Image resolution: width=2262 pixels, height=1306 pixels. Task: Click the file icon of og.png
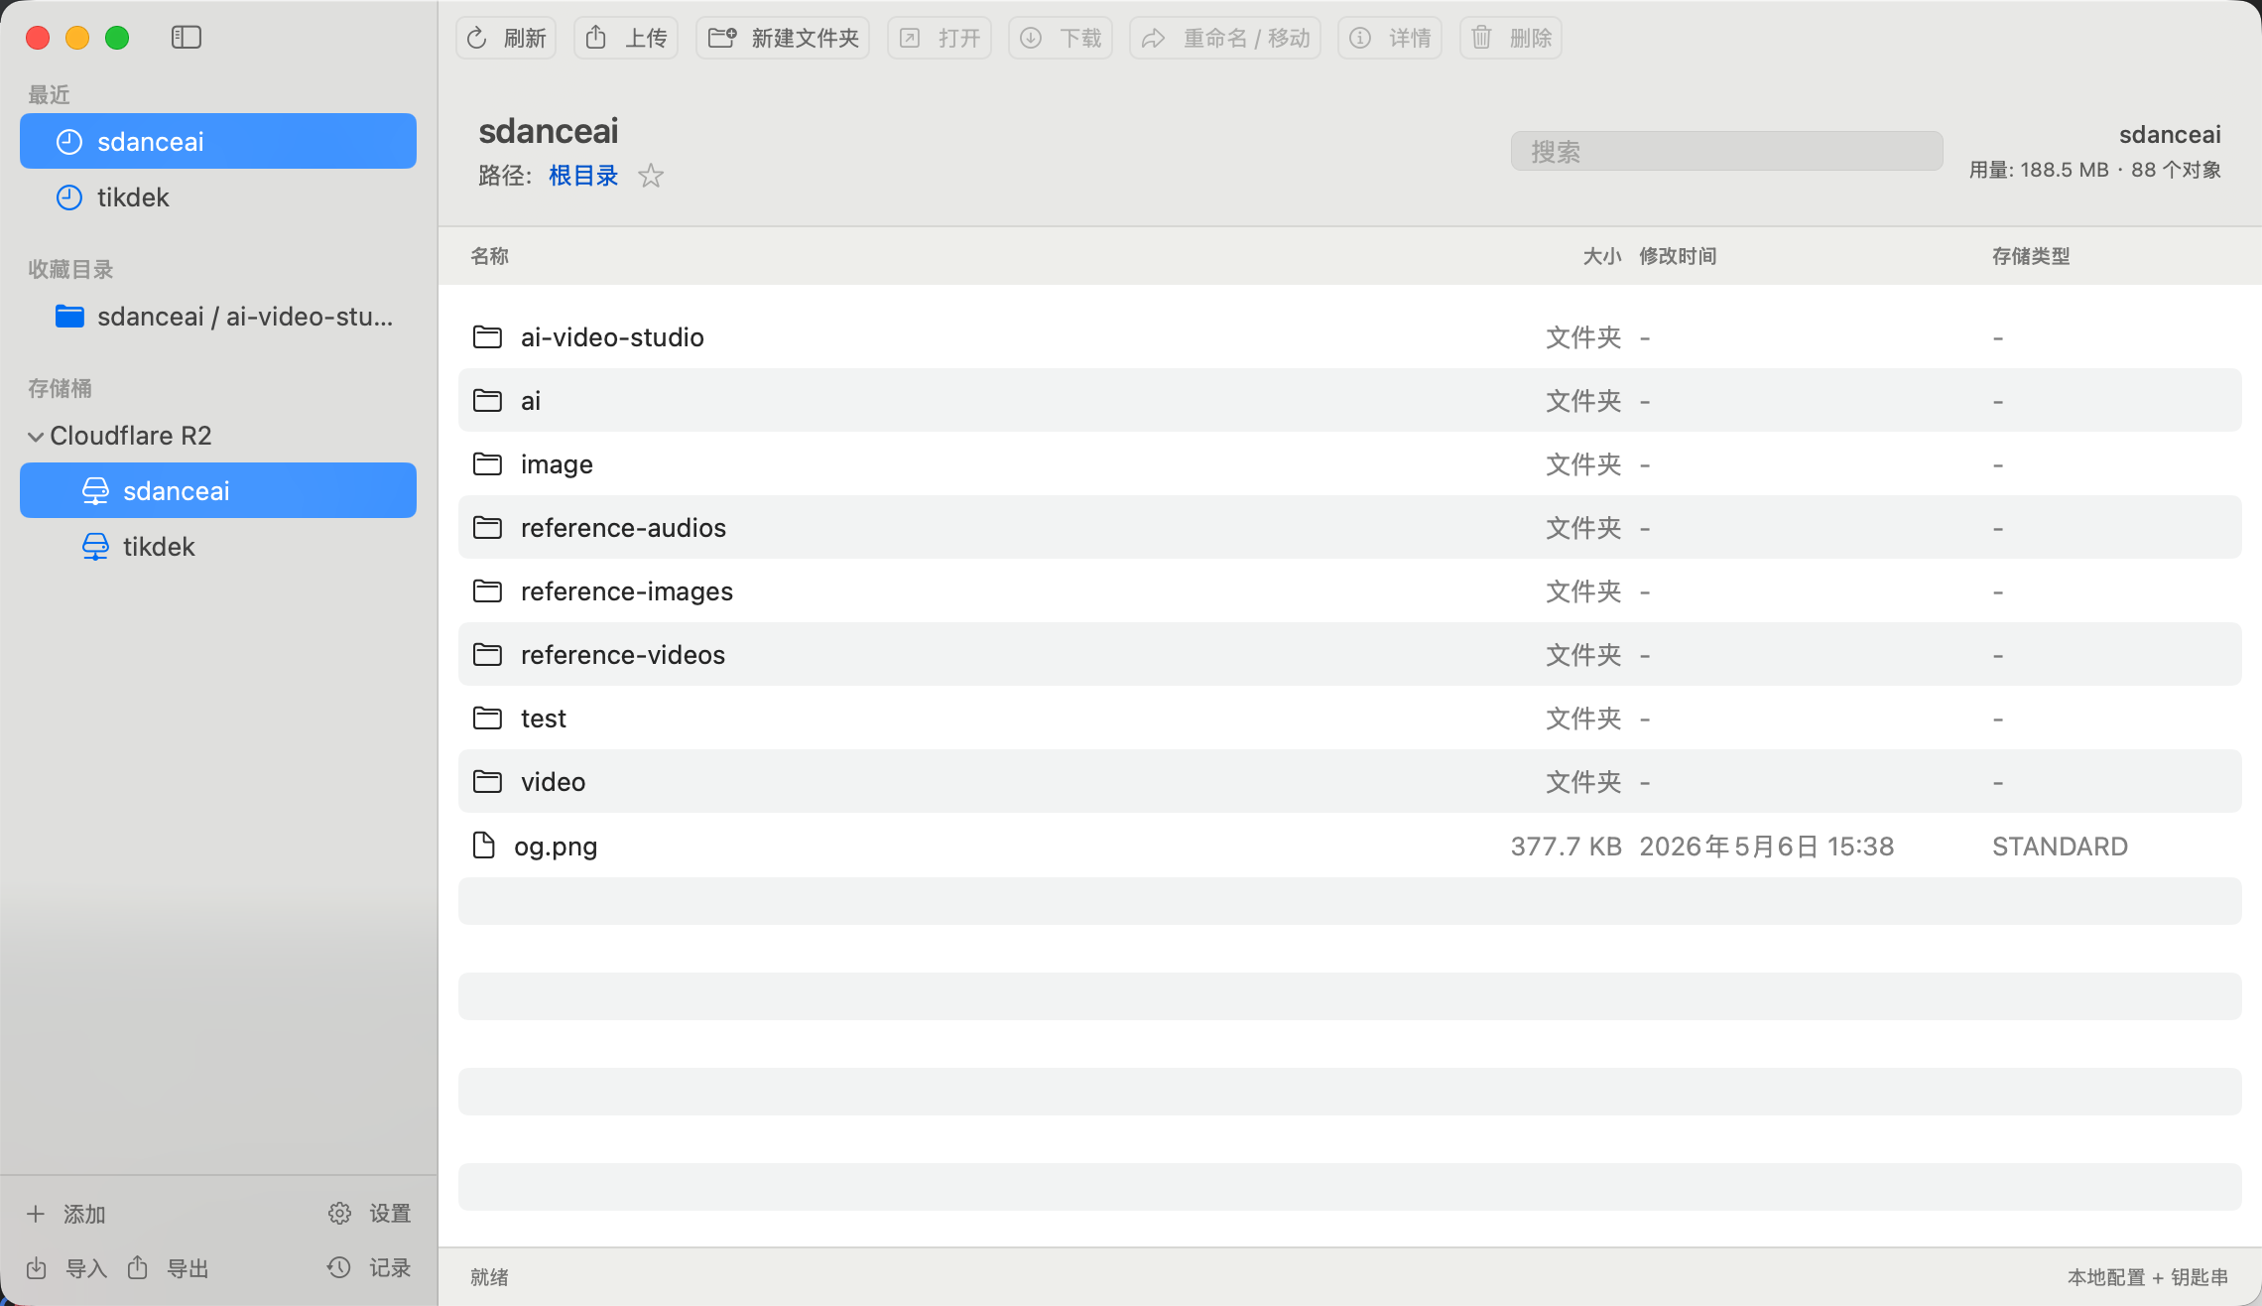click(x=484, y=845)
